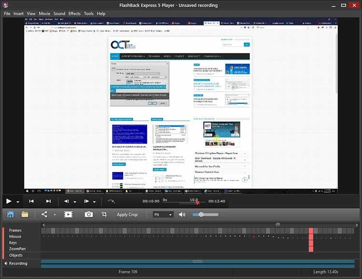
Task: Open the File menu
Action: tap(7, 13)
